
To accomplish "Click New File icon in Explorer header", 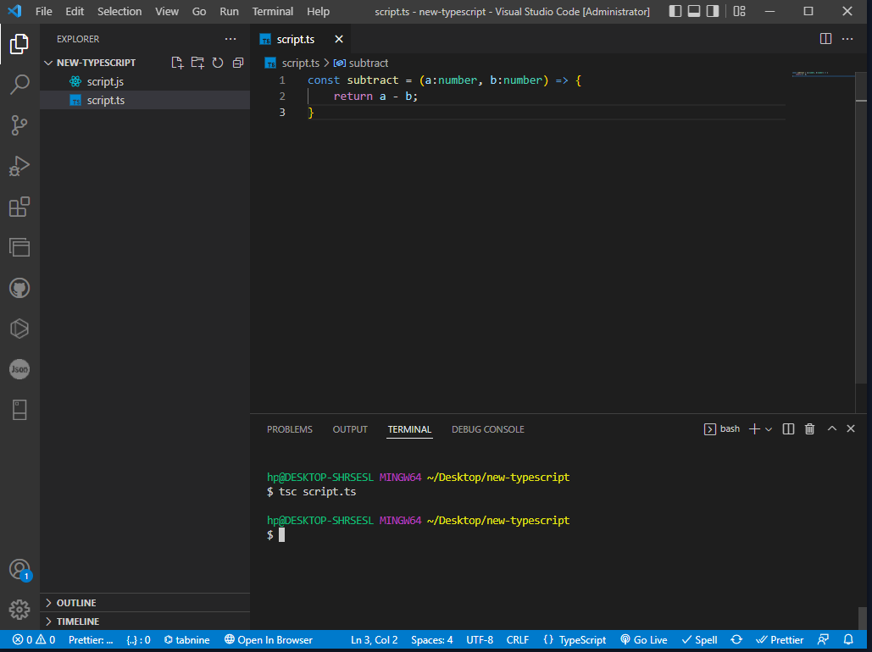I will pyautogui.click(x=177, y=63).
